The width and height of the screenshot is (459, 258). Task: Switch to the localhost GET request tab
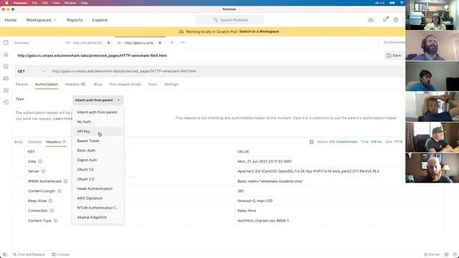87,43
